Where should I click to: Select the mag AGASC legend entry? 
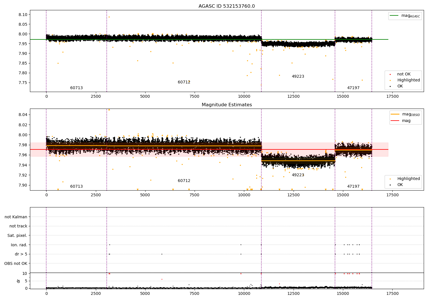[405, 16]
